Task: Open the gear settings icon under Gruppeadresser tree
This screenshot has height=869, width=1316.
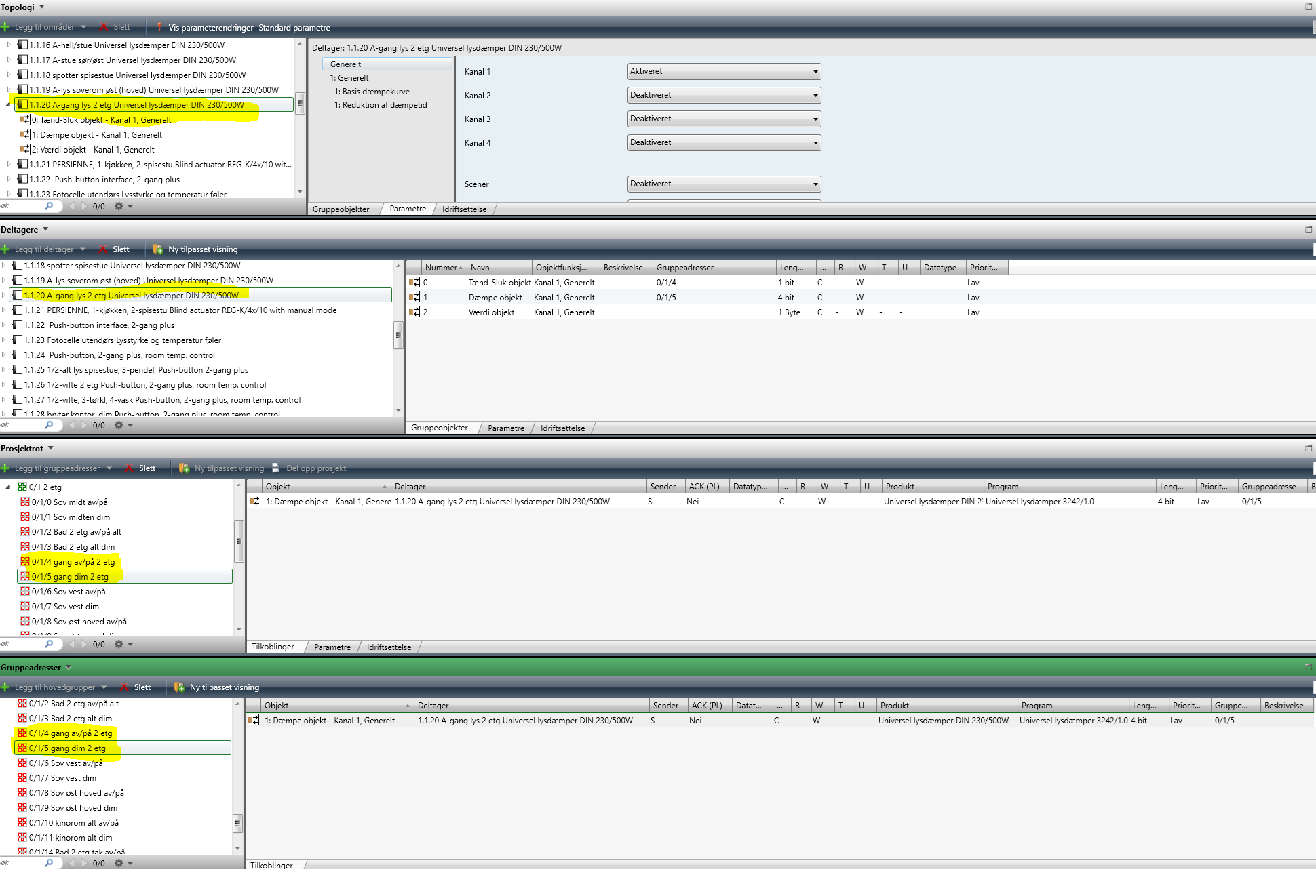Action: (x=119, y=863)
